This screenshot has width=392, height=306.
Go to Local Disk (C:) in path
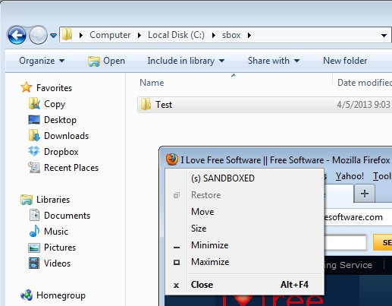(x=176, y=35)
